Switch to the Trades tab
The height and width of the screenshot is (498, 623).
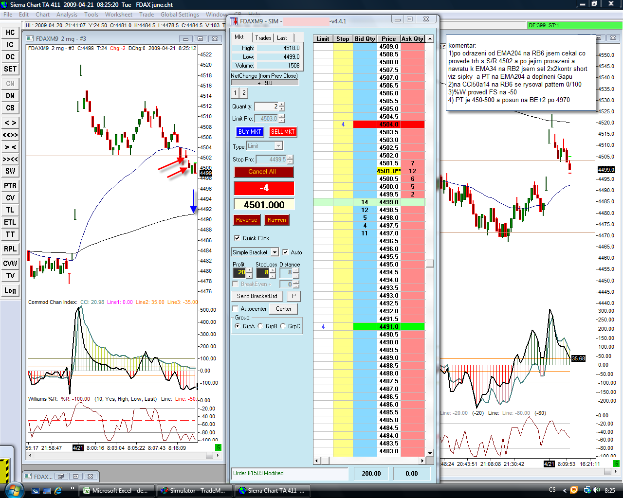(x=263, y=38)
